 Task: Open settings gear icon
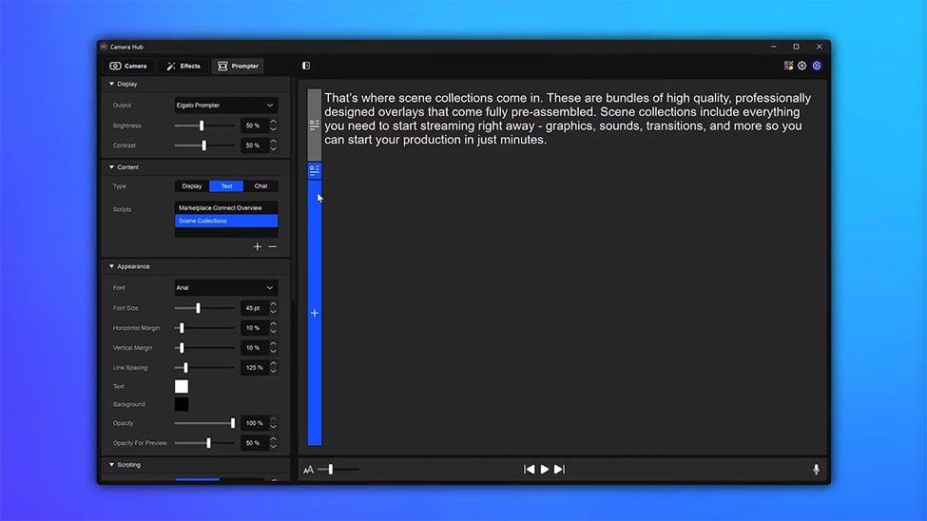pyautogui.click(x=802, y=66)
